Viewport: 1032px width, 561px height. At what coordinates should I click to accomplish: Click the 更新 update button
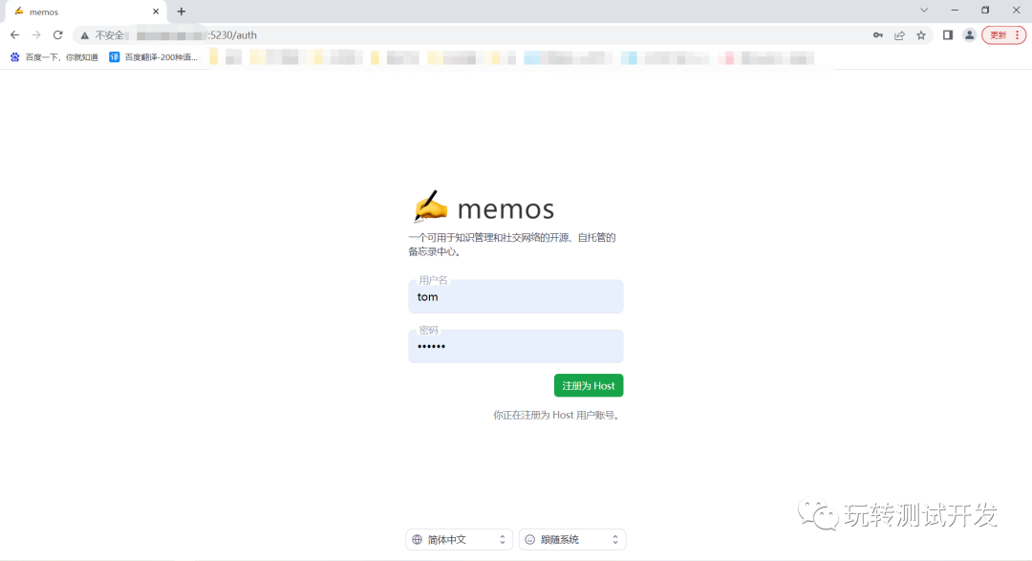point(1000,34)
